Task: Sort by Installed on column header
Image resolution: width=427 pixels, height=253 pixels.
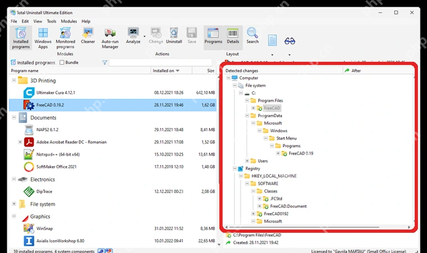Action: tap(171, 71)
